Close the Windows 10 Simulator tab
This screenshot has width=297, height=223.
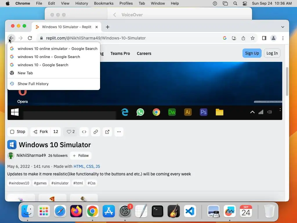pos(96,27)
